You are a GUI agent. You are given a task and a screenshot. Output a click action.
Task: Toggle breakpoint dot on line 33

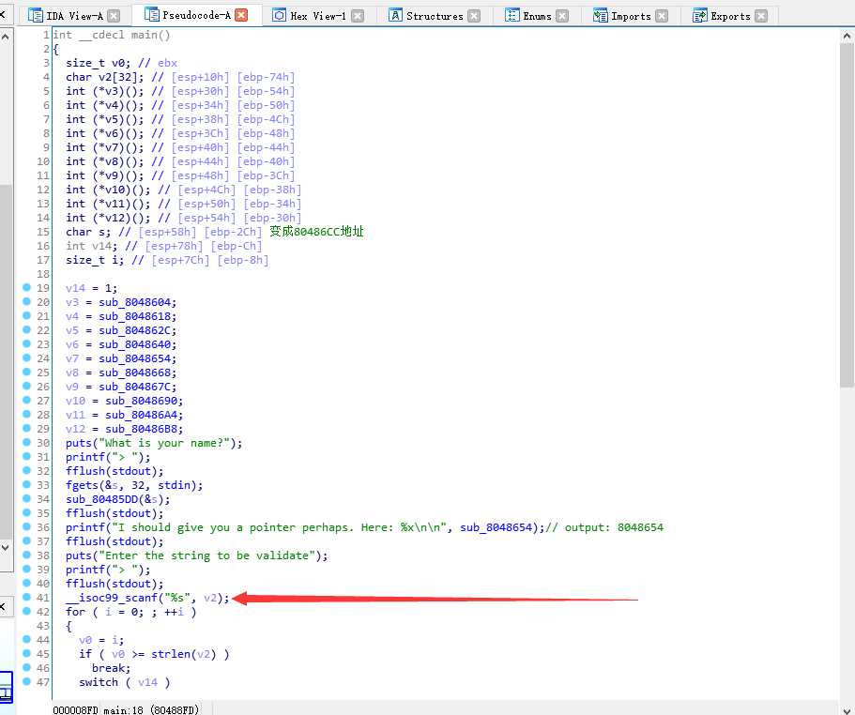[x=26, y=484]
